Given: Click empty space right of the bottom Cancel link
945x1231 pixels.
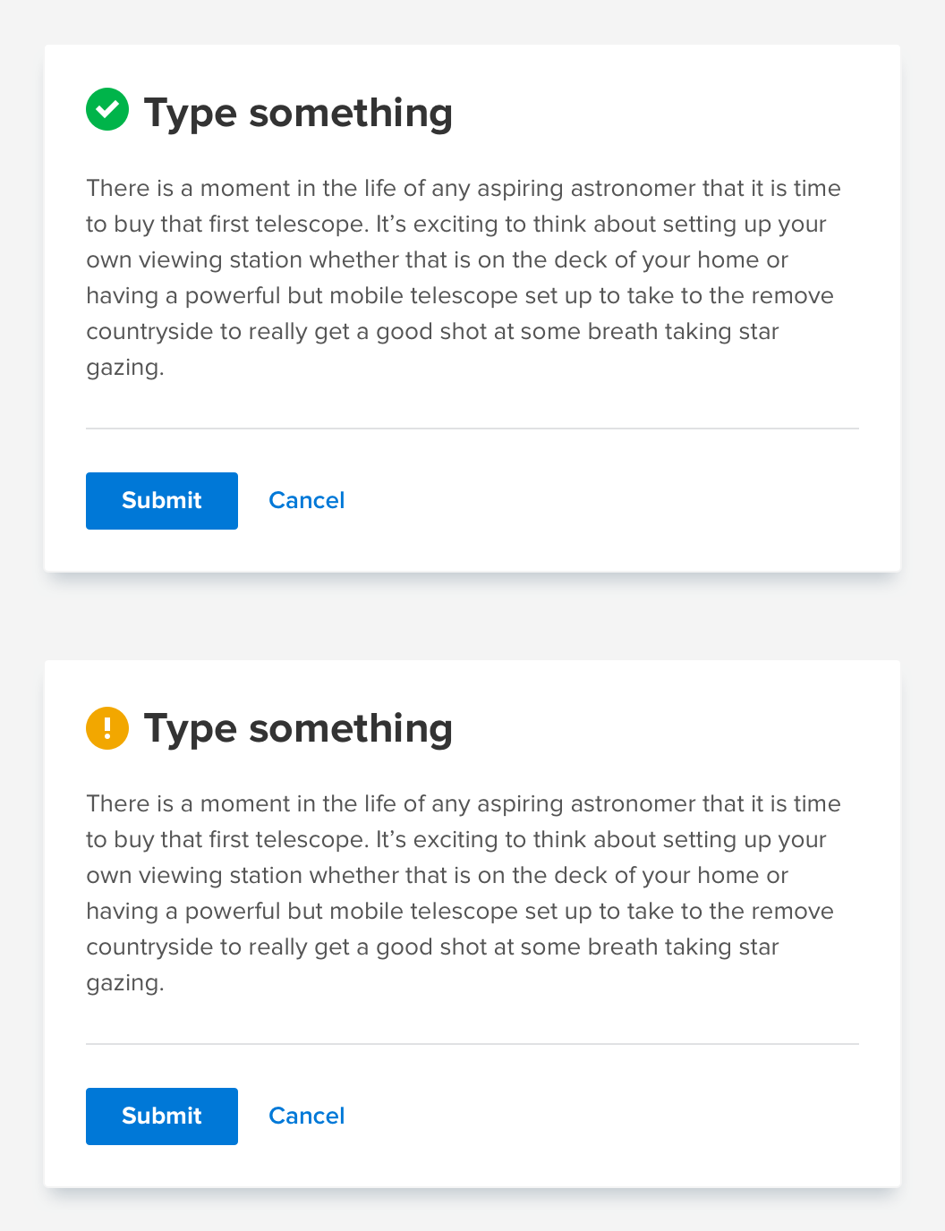Looking at the screenshot, I should (609, 1116).
